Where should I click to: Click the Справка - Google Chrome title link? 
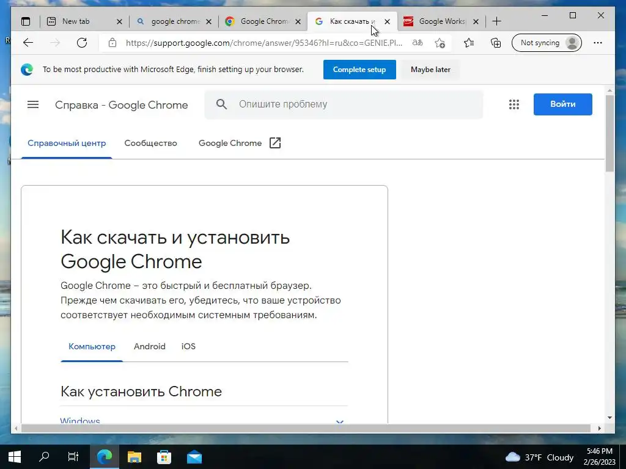pyautogui.click(x=122, y=105)
